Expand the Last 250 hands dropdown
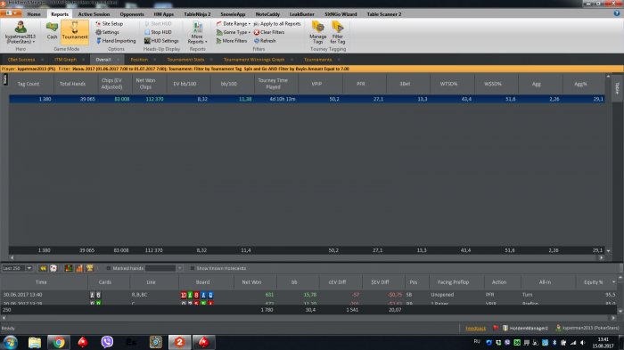The width and height of the screenshot is (624, 350). (29, 268)
